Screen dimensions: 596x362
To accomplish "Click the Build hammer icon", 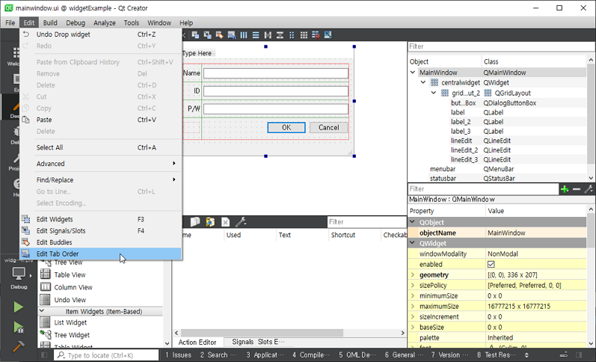I will pos(19,346).
